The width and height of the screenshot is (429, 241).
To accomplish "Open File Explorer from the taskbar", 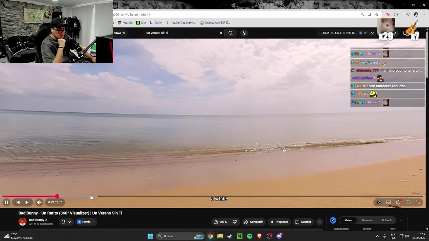I will (x=220, y=236).
